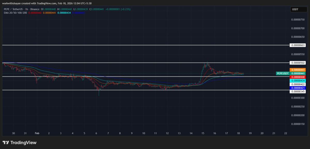Select the 0.00000603 horizontal line label
310x149 pixels.
click(298, 45)
